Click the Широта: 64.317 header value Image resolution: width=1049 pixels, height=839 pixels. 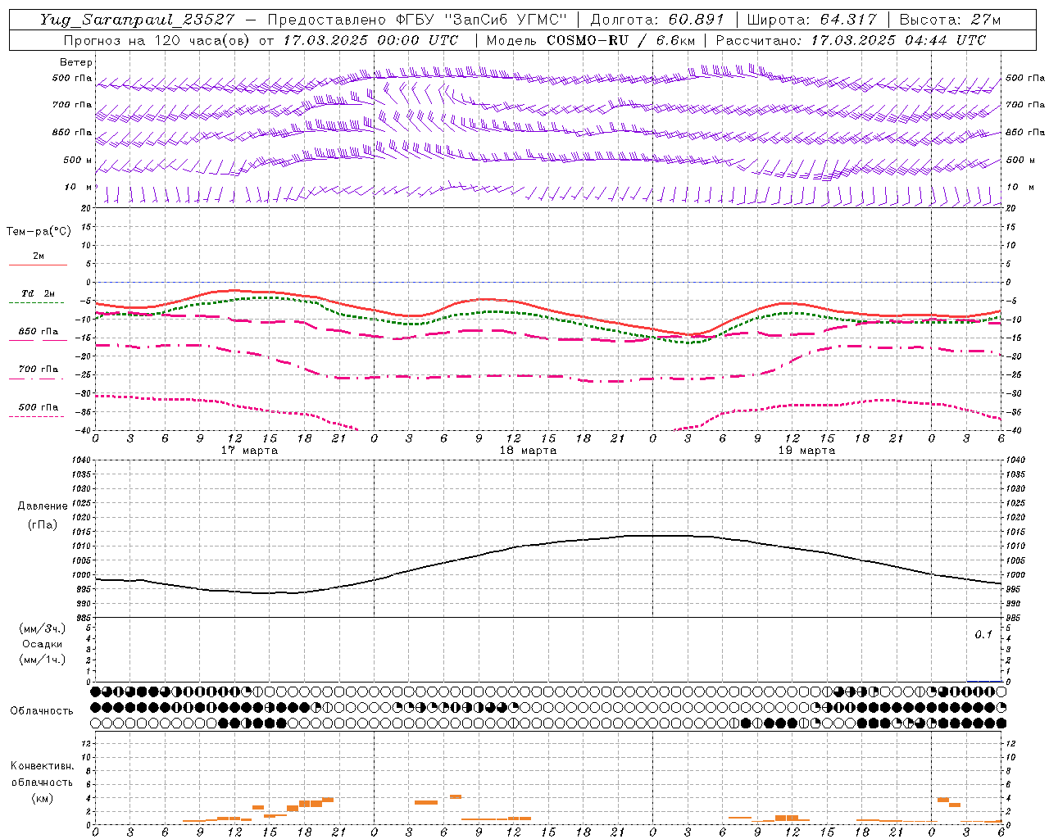point(811,20)
